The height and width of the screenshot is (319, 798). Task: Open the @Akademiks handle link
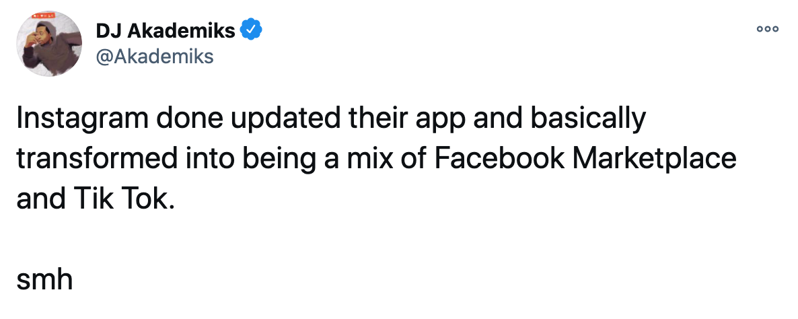click(155, 56)
